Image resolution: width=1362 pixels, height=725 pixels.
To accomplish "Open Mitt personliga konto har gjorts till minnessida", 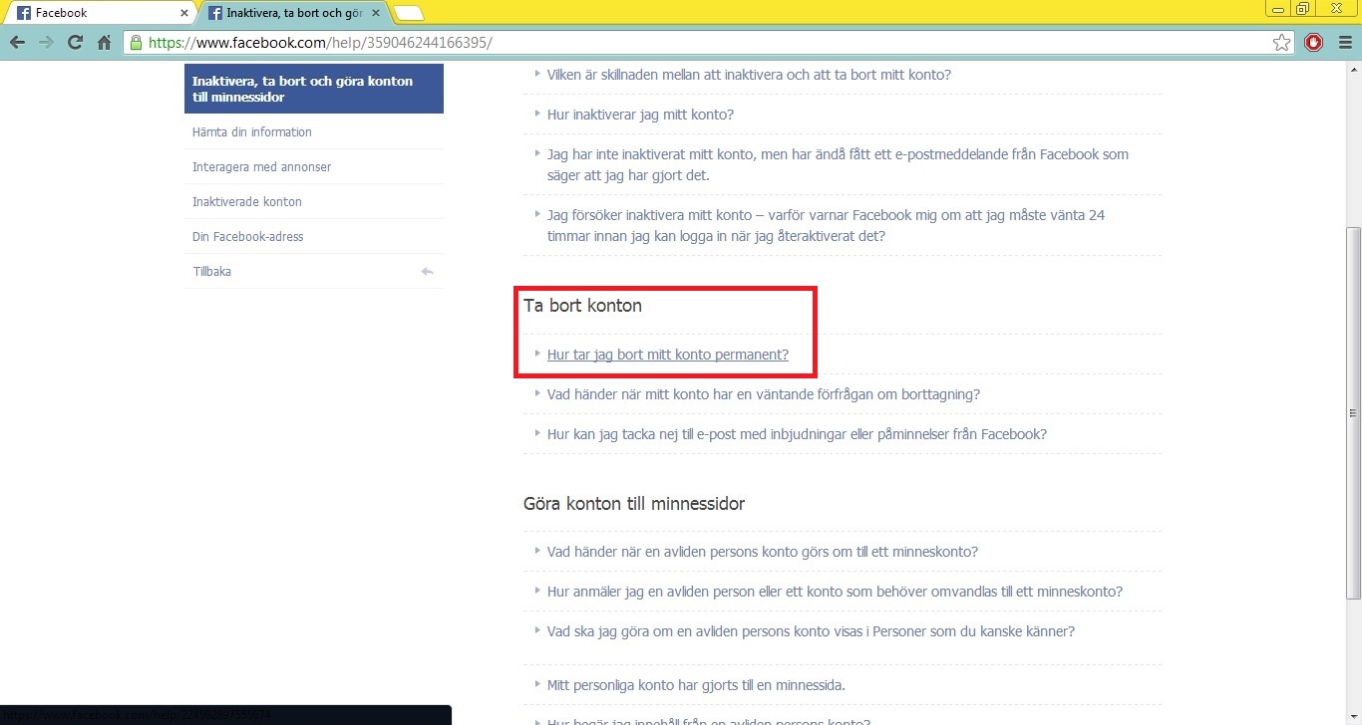I will pyautogui.click(x=696, y=685).
